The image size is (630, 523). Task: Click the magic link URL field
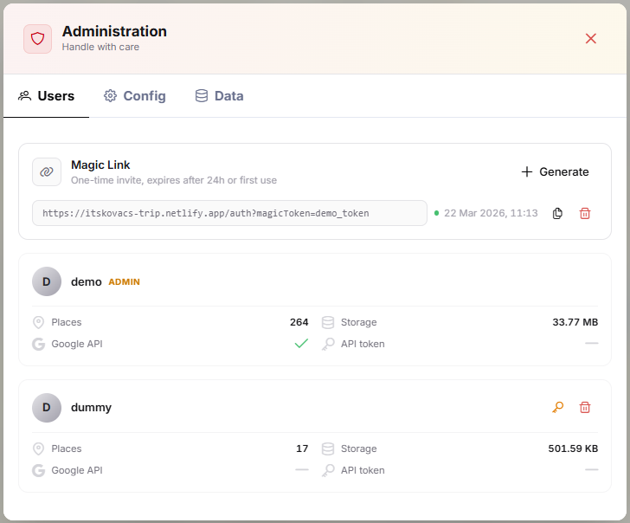(229, 213)
